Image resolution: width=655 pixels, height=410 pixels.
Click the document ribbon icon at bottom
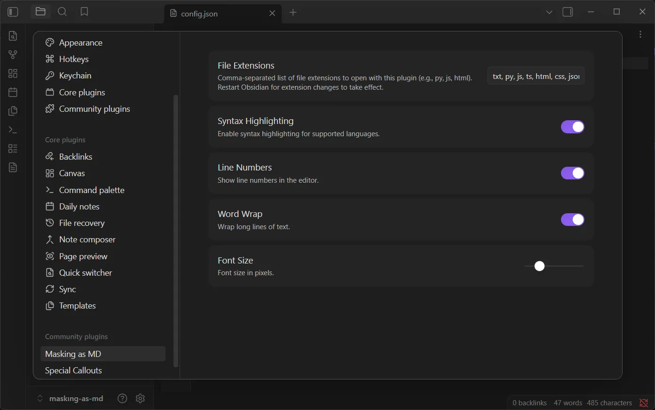pyautogui.click(x=13, y=167)
